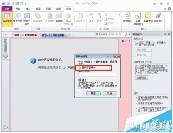Switch to the 审阅 (Review) ribbon tab
The width and height of the screenshot is (173, 133).
(58, 9)
